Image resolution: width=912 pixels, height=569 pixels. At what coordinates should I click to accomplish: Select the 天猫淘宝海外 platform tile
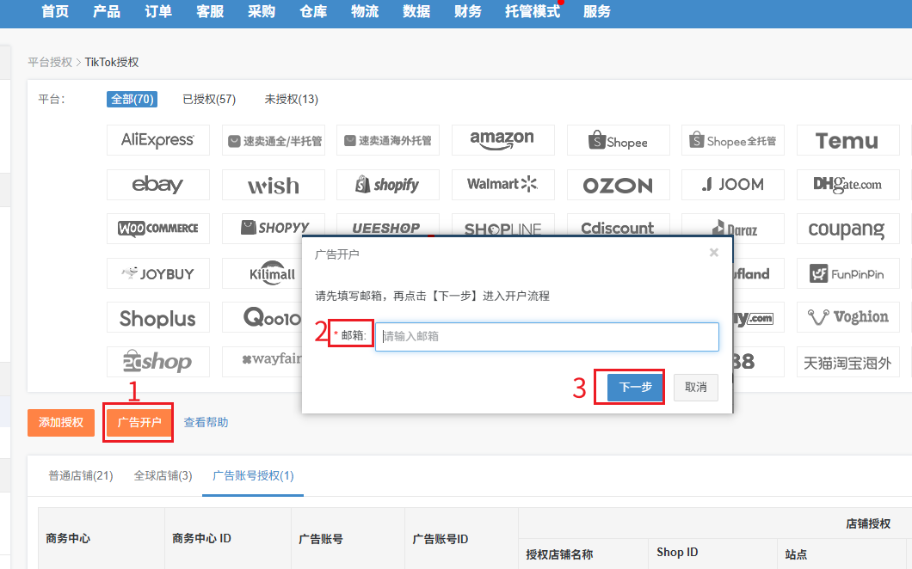847,362
